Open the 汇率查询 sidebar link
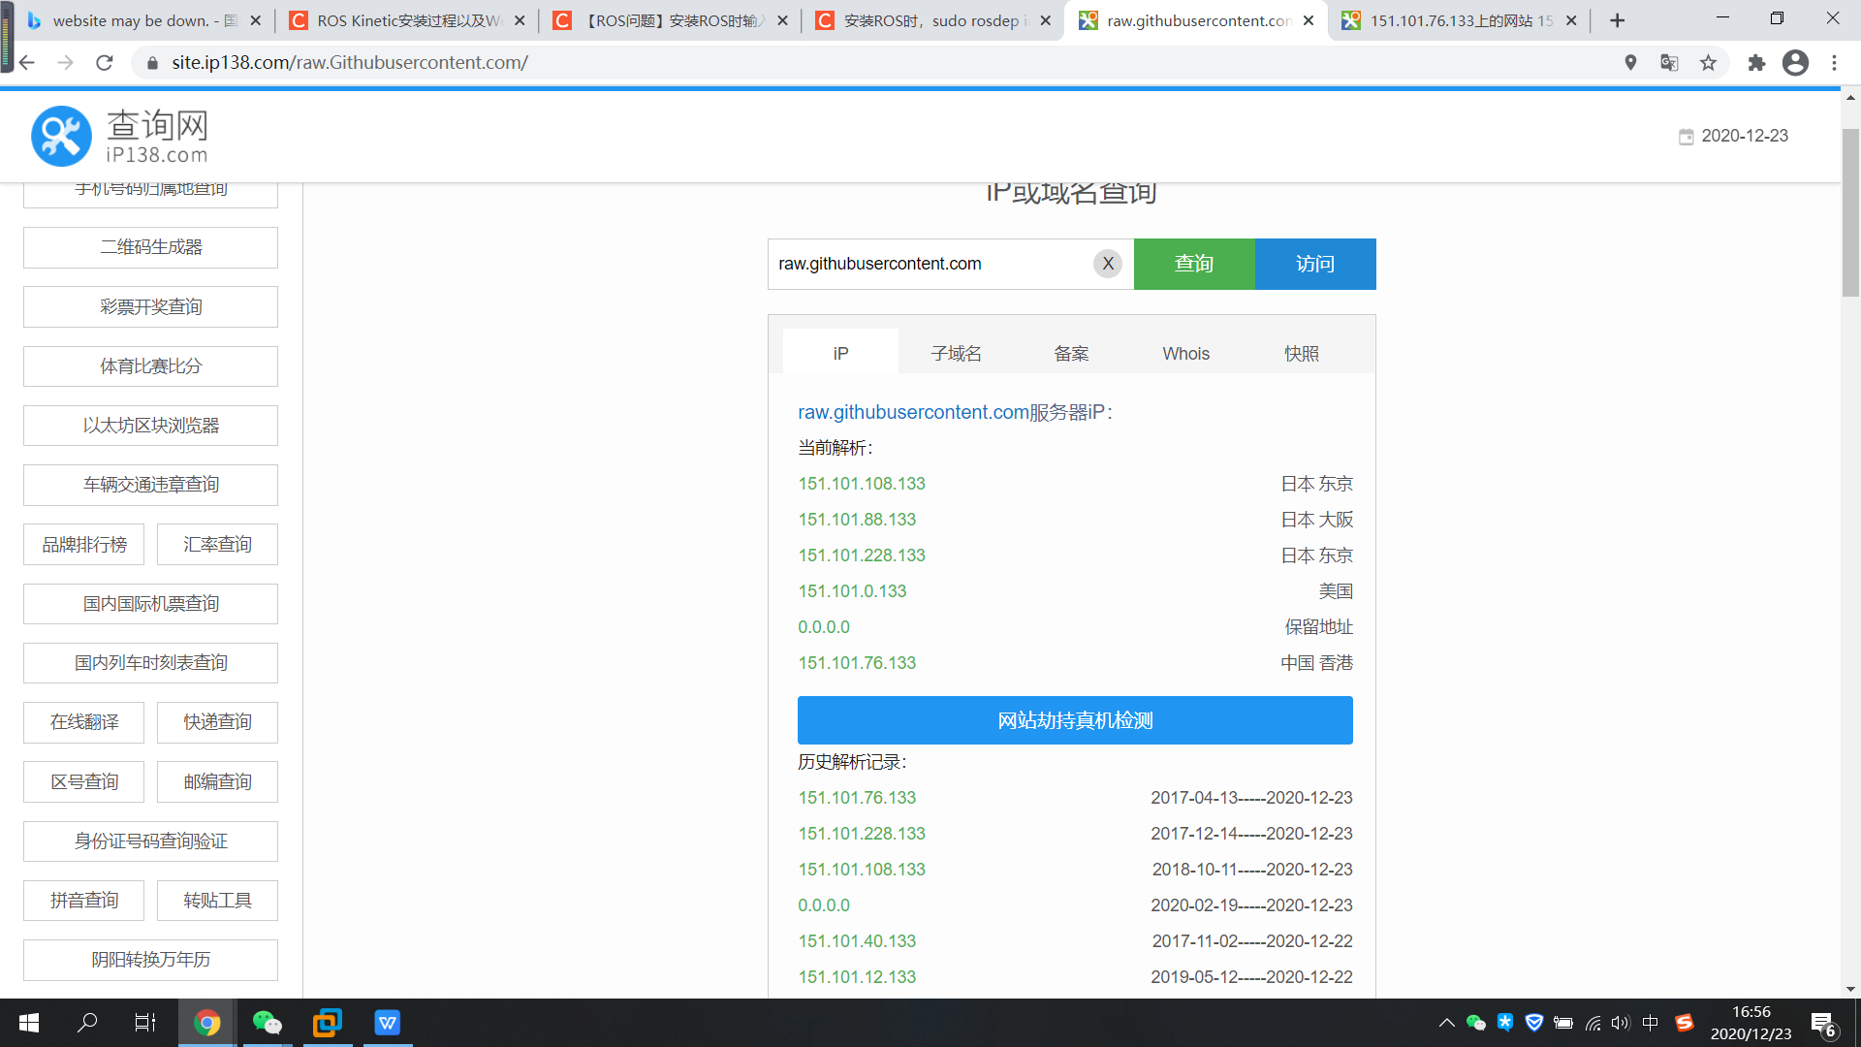1861x1047 pixels. pos(217,545)
